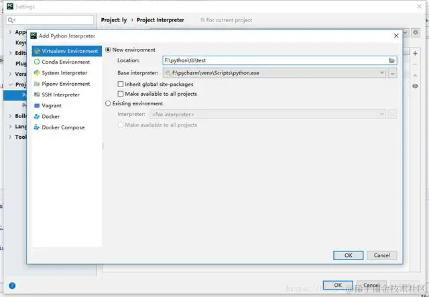Open Plugins in the Settings tree
Screen dimensions: 429x297
pos(21,64)
